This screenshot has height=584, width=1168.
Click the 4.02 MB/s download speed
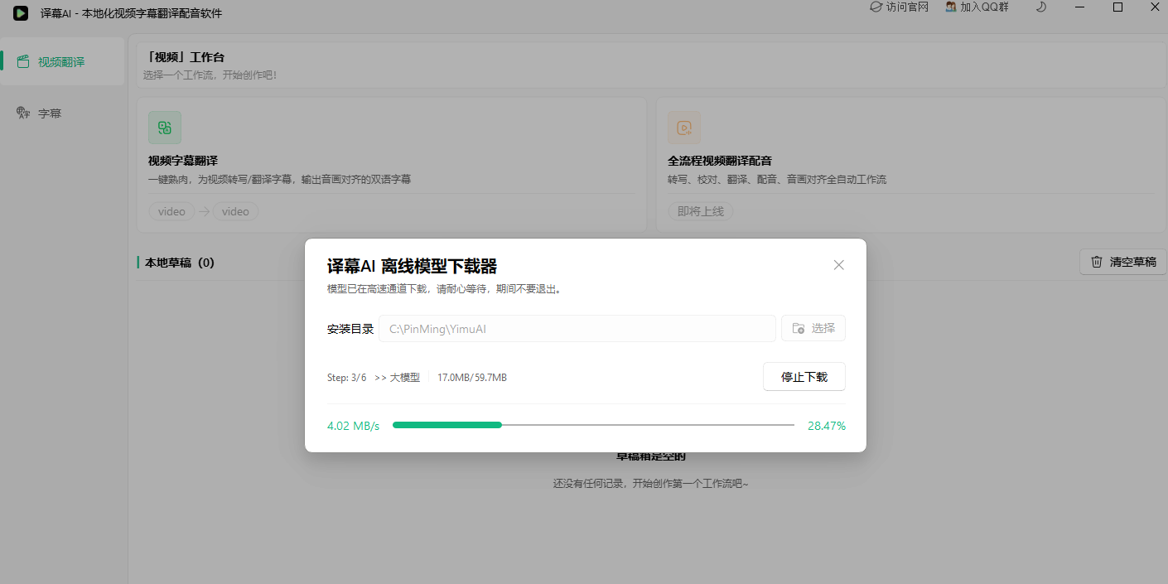point(353,426)
